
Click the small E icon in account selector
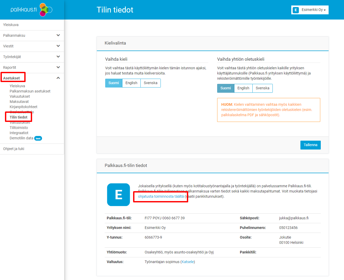pos(296,10)
